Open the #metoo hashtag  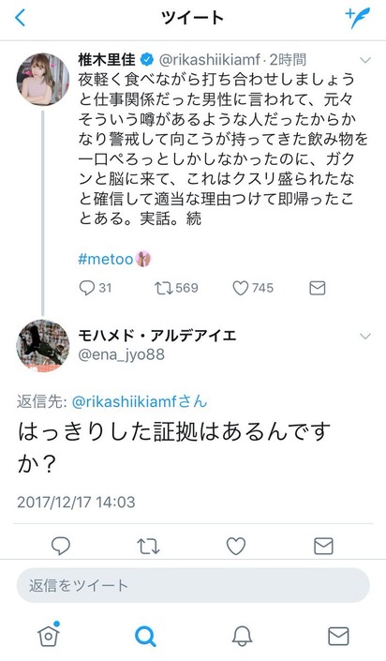click(106, 259)
